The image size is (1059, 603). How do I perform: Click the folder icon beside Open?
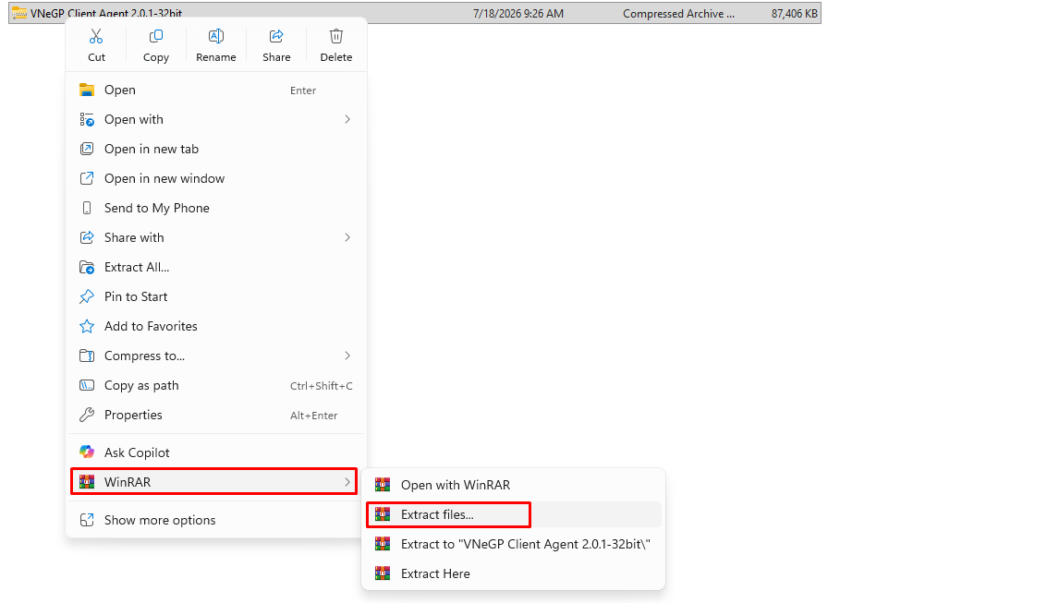87,90
